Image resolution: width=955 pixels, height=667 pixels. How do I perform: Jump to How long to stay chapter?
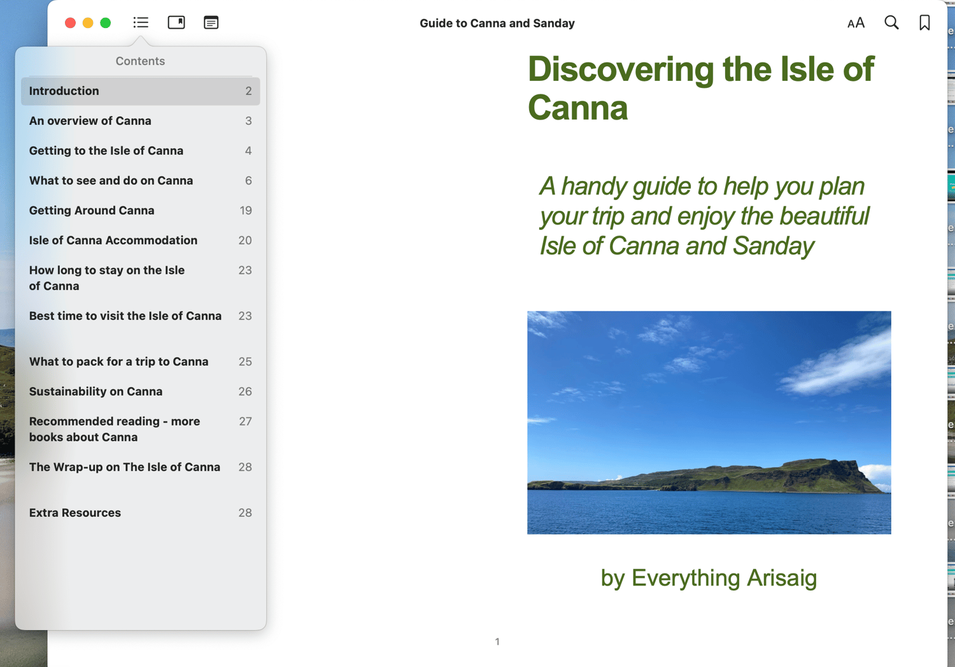coord(140,278)
